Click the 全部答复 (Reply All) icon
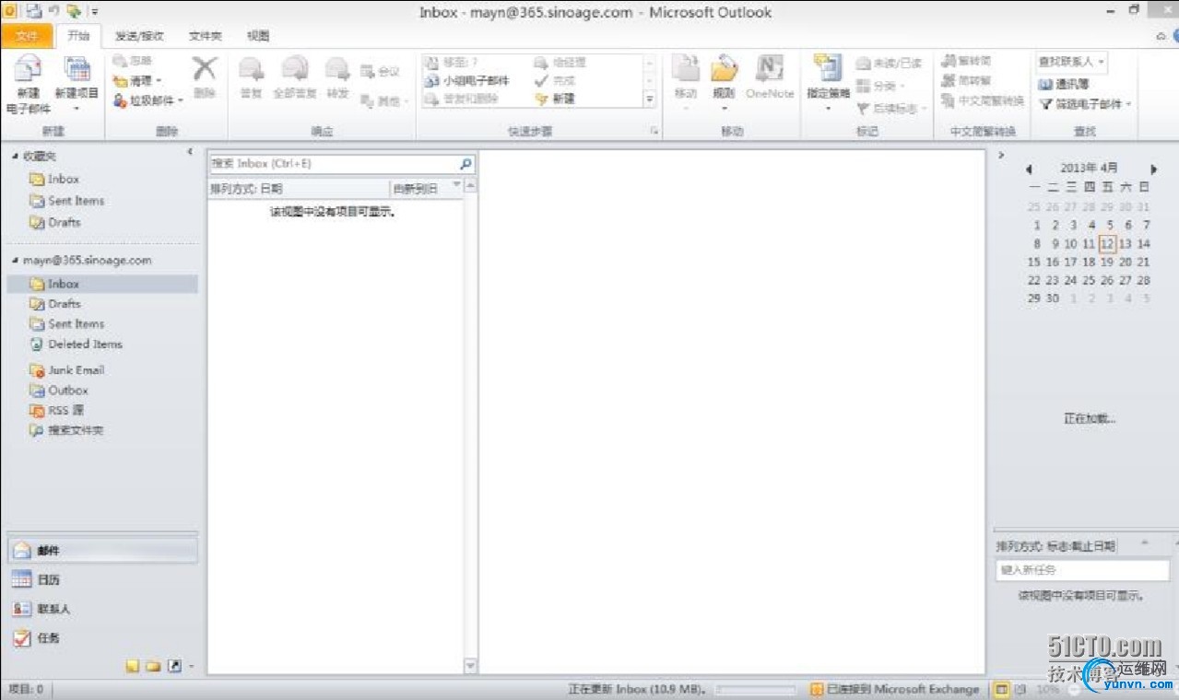 point(294,69)
